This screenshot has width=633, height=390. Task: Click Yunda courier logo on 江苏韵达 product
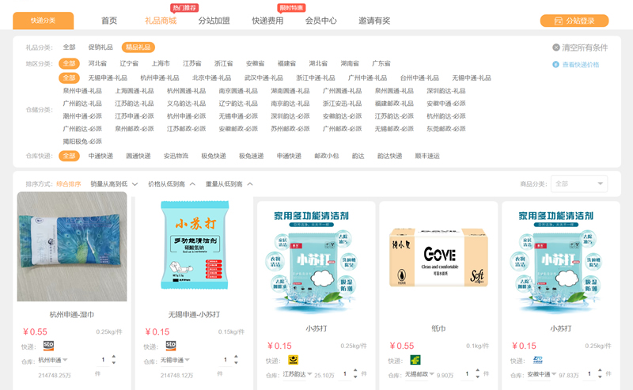coord(293,360)
